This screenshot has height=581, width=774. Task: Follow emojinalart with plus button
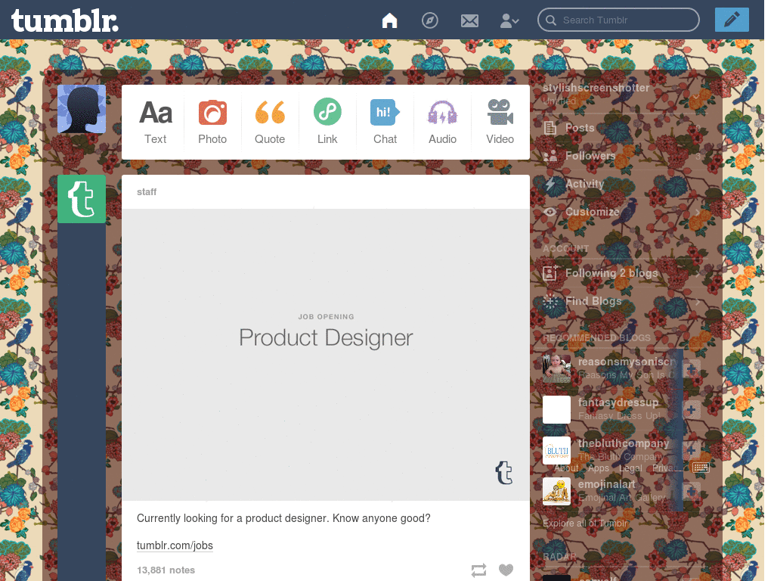[x=691, y=492]
